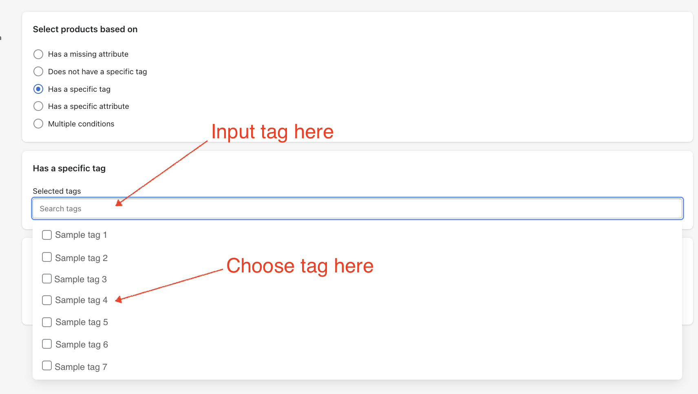Viewport: 698px width, 394px height.
Task: Click the 'Sample tag 6' list label
Action: click(82, 345)
